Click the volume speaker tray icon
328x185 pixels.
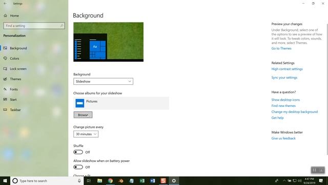(x=299, y=181)
